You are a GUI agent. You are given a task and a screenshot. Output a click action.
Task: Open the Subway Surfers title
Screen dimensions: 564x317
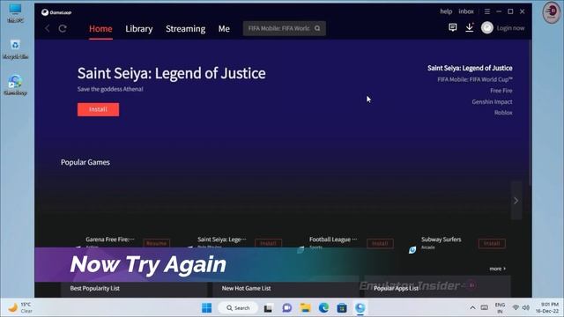coord(441,240)
